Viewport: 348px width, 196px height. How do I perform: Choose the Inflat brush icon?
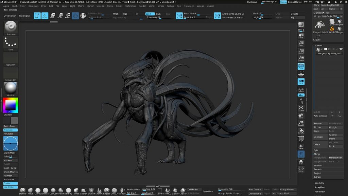tap(76, 191)
